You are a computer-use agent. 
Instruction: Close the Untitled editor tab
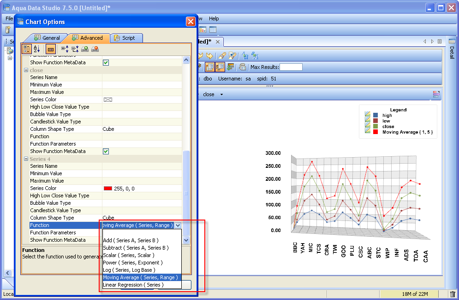(217, 42)
